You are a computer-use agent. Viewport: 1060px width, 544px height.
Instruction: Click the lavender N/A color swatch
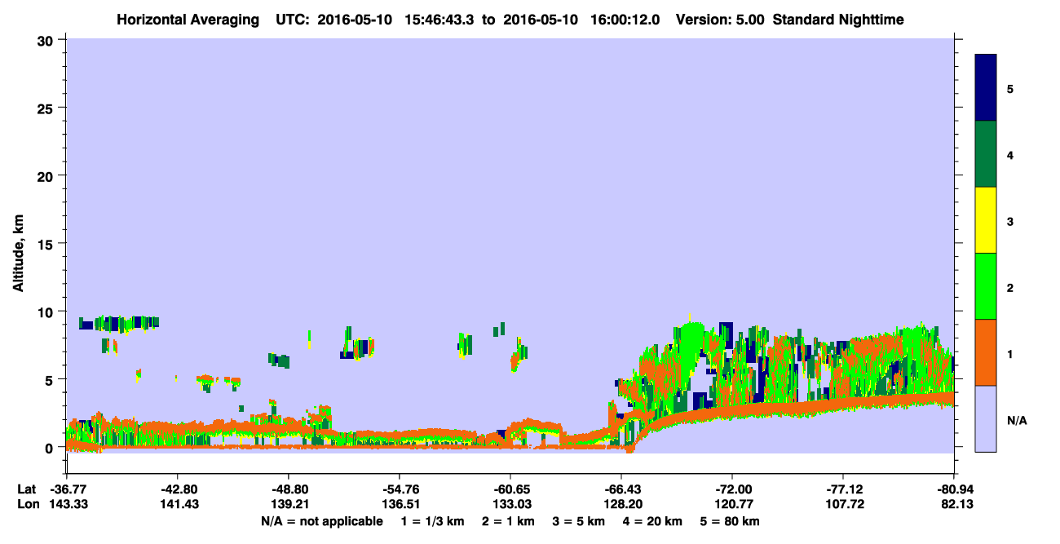(x=986, y=418)
